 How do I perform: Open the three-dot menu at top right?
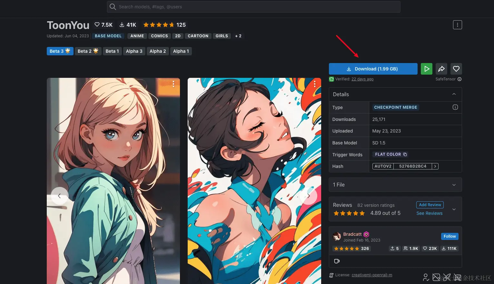[457, 25]
